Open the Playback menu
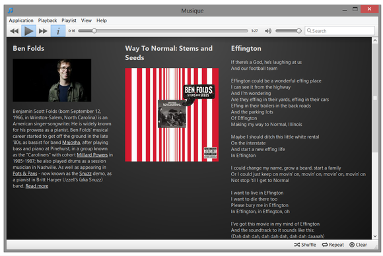Viewport: 383px width, 256px height. [48, 20]
